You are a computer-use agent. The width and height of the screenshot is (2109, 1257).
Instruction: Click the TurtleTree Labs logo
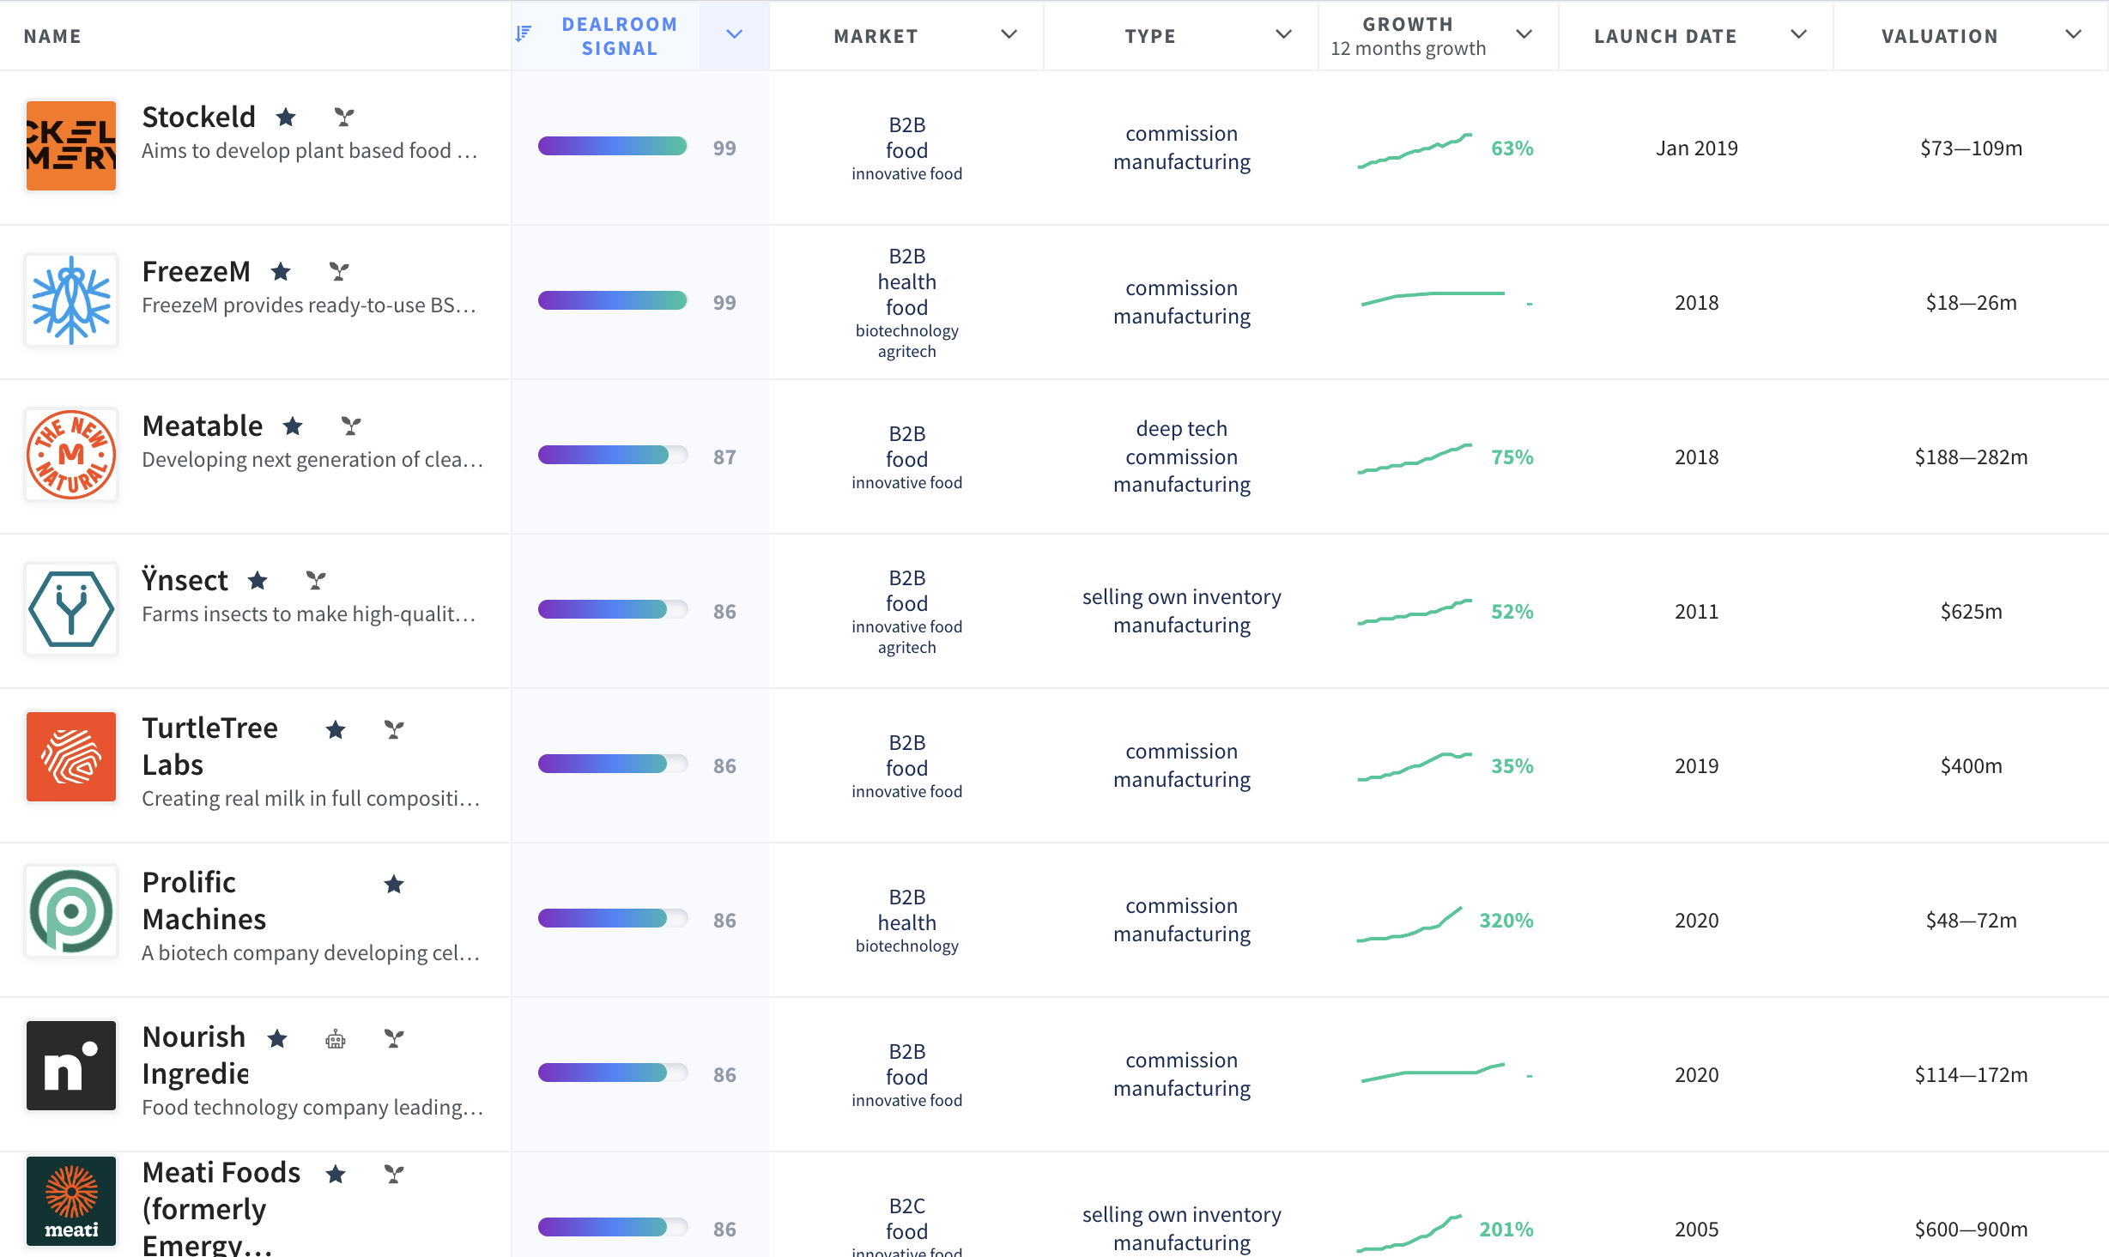click(x=71, y=757)
